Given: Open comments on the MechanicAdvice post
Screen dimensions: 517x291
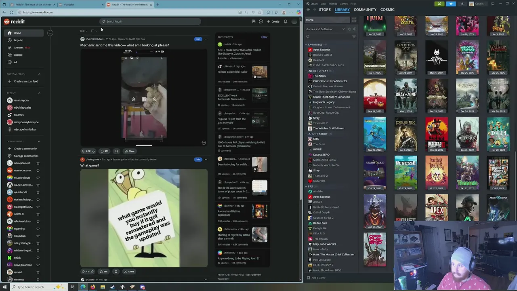Looking at the screenshot, I should (104, 151).
